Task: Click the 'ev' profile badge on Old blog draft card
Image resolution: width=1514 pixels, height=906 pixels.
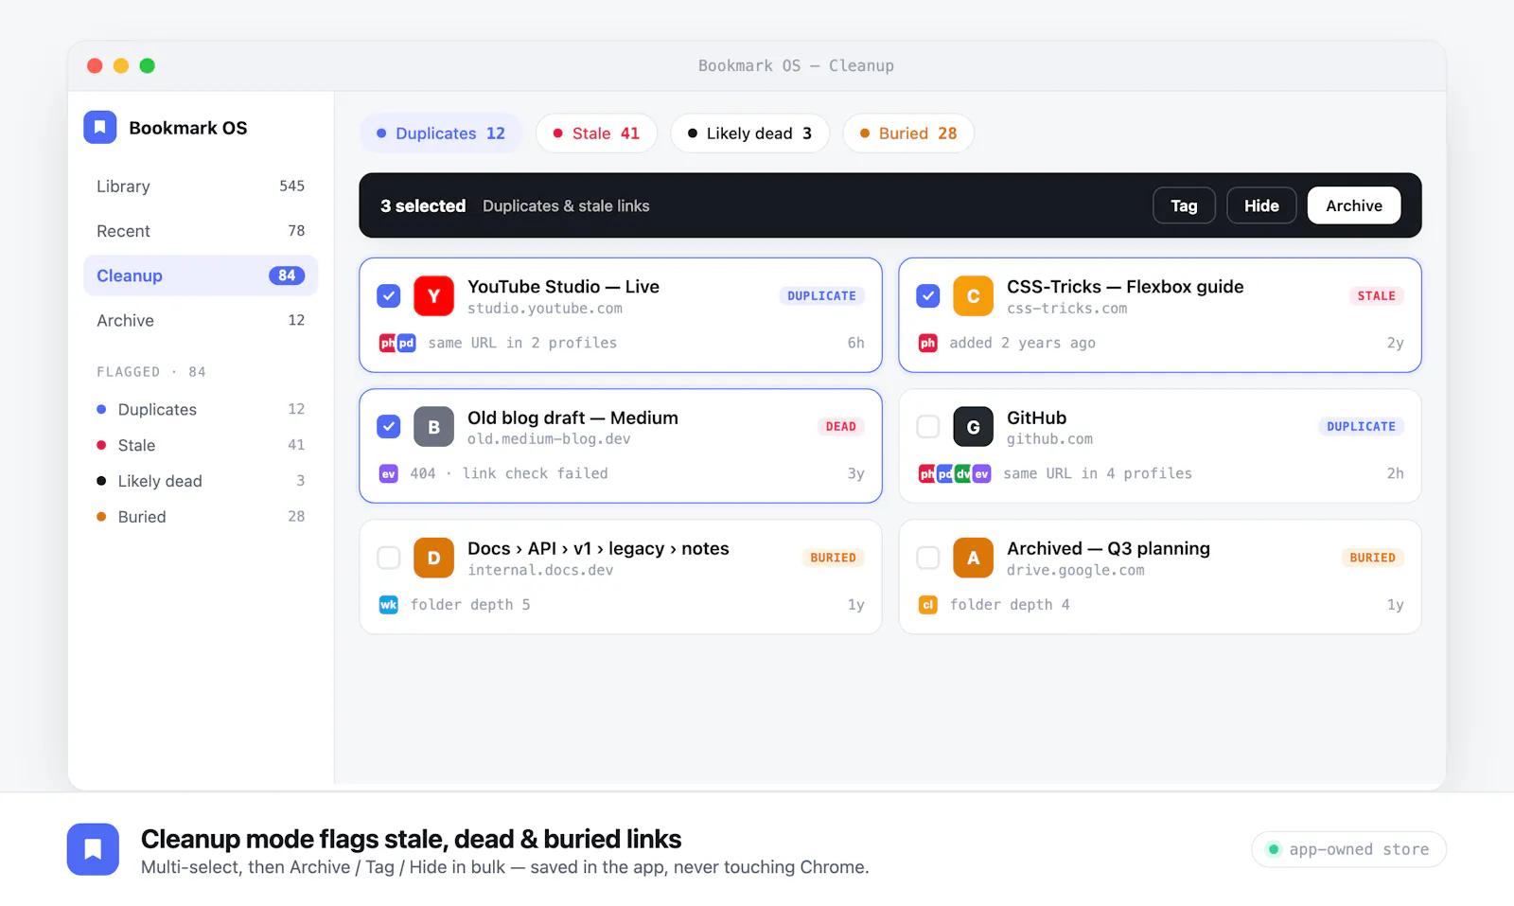Action: coord(388,473)
